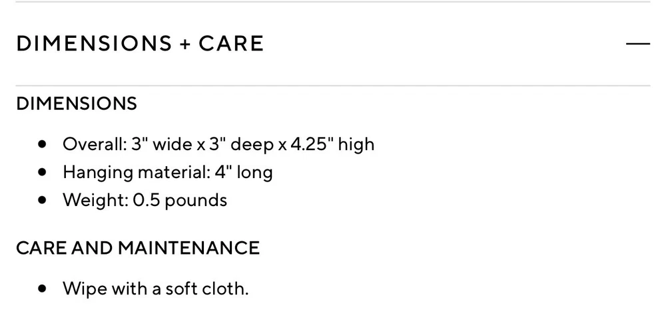Click the Hanging material length line
The width and height of the screenshot is (666, 335).
[168, 172]
